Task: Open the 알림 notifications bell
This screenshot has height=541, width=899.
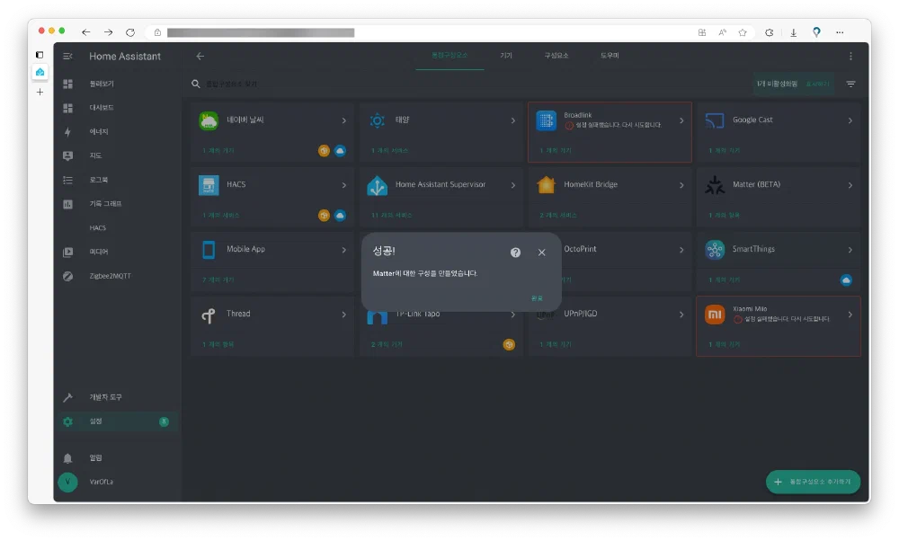Action: (67, 457)
